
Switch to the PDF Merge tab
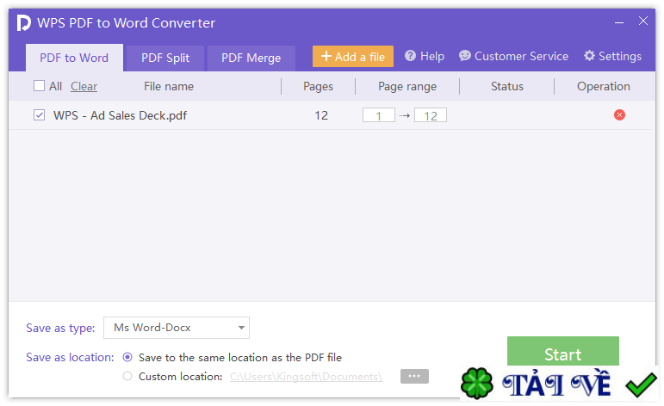point(251,58)
